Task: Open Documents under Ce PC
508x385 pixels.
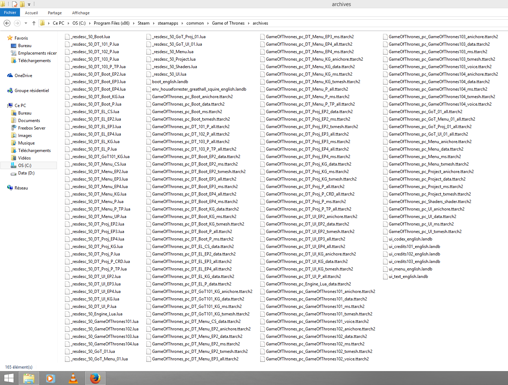Action: click(x=29, y=121)
